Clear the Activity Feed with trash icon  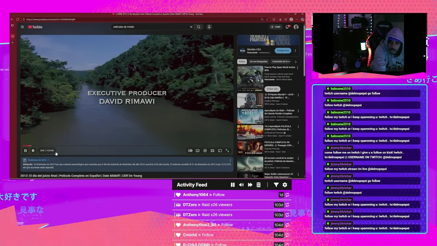click(258, 185)
